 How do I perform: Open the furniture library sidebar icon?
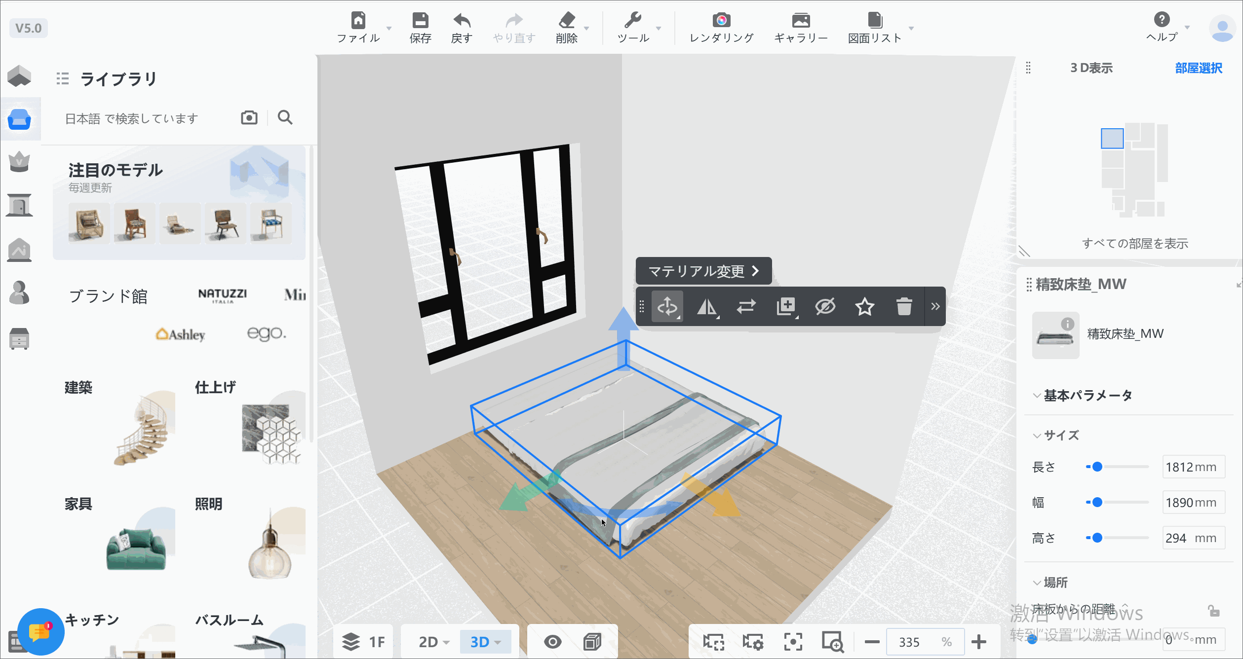(20, 119)
